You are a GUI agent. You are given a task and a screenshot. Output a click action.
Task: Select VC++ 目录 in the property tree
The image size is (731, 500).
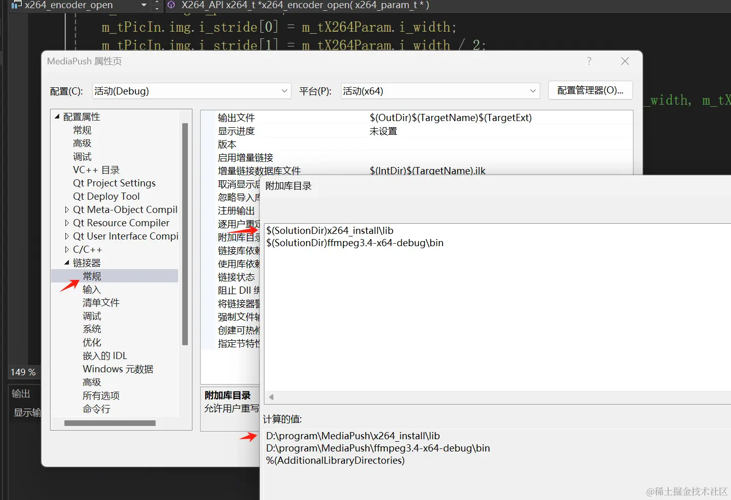(x=96, y=170)
